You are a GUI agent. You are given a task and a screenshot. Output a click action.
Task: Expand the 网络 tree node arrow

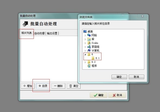click(85, 36)
